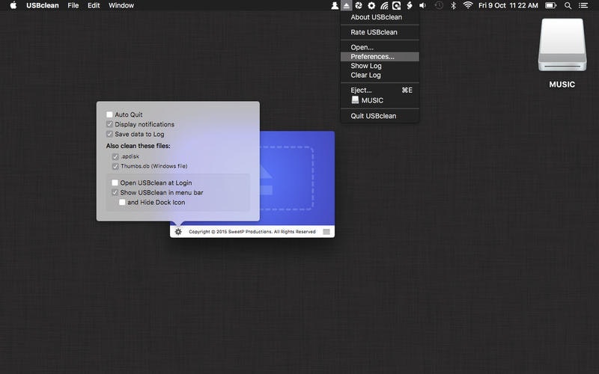Enable and Hide Dock Icon checkbox
The image size is (599, 374).
pos(122,202)
